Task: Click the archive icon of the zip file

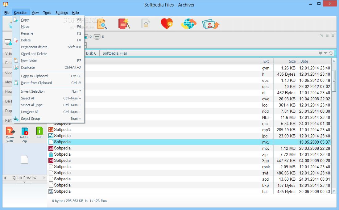Action: tap(51, 154)
